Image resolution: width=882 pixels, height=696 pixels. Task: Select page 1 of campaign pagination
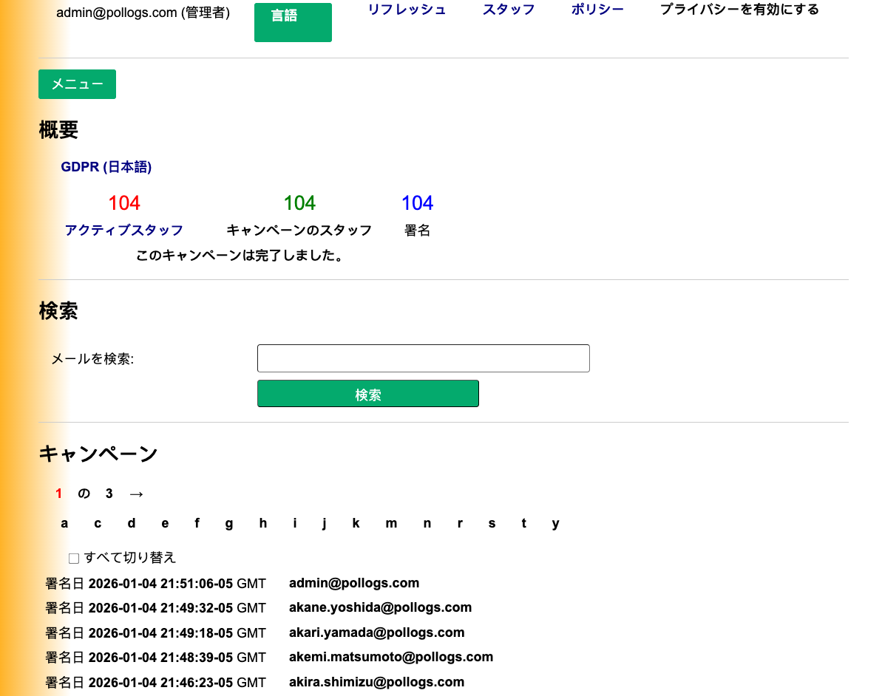point(58,494)
